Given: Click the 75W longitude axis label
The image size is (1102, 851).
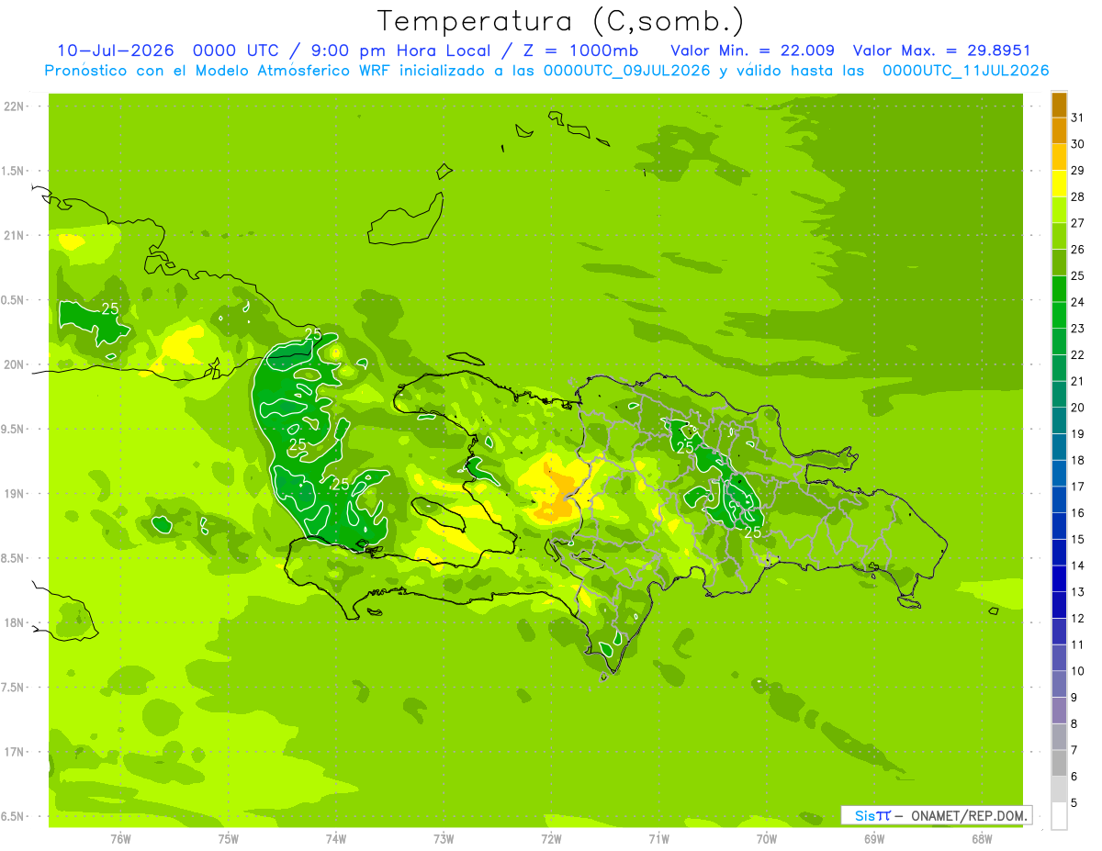Looking at the screenshot, I should pyautogui.click(x=228, y=838).
